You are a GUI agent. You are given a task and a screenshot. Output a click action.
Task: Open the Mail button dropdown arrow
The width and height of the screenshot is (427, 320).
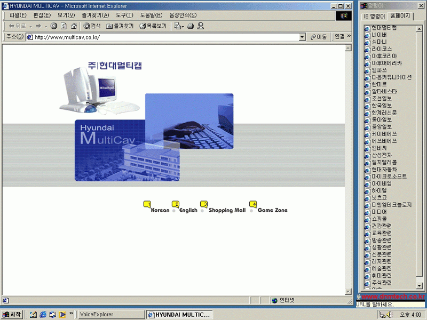click(x=183, y=26)
